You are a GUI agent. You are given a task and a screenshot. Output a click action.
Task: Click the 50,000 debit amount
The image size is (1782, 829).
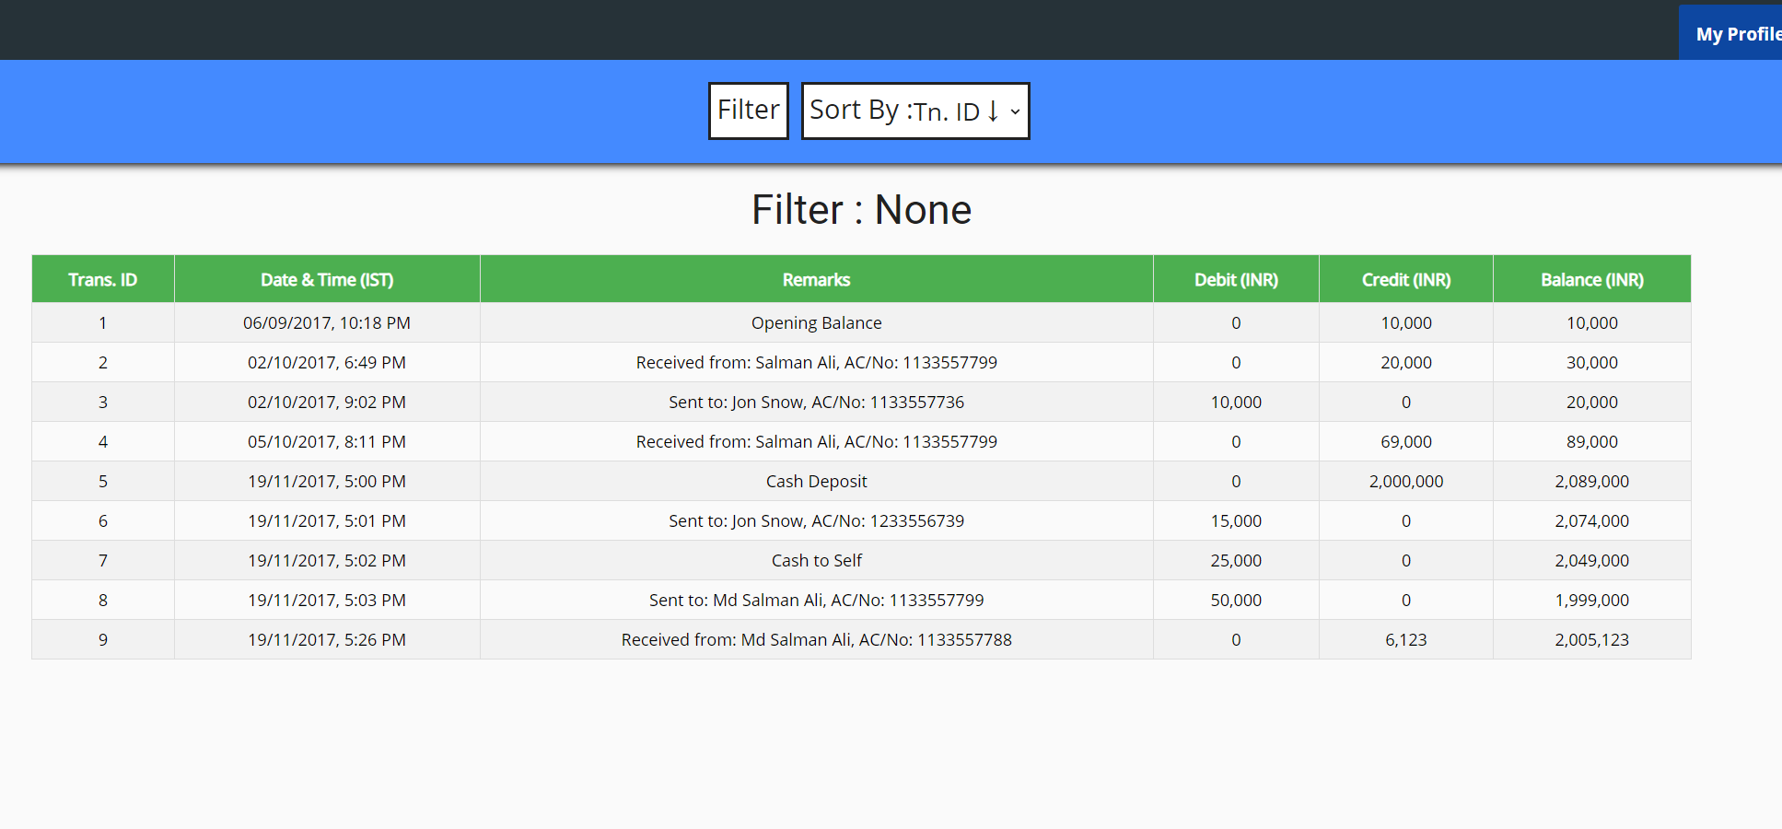1235,601
